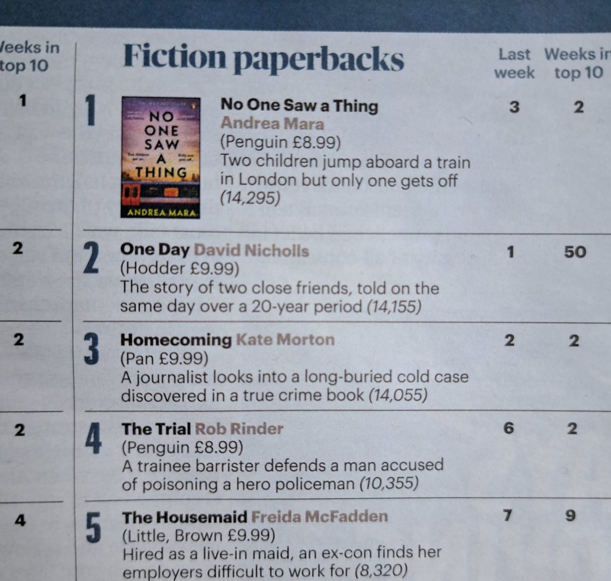Click The Housemaid book title
The width and height of the screenshot is (611, 581).
tap(185, 518)
